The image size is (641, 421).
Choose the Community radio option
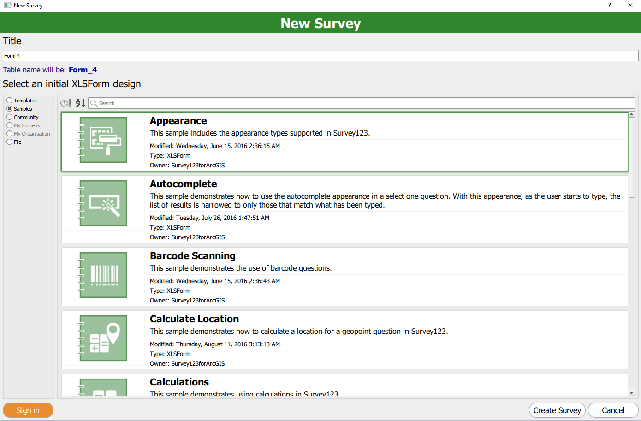[10, 117]
